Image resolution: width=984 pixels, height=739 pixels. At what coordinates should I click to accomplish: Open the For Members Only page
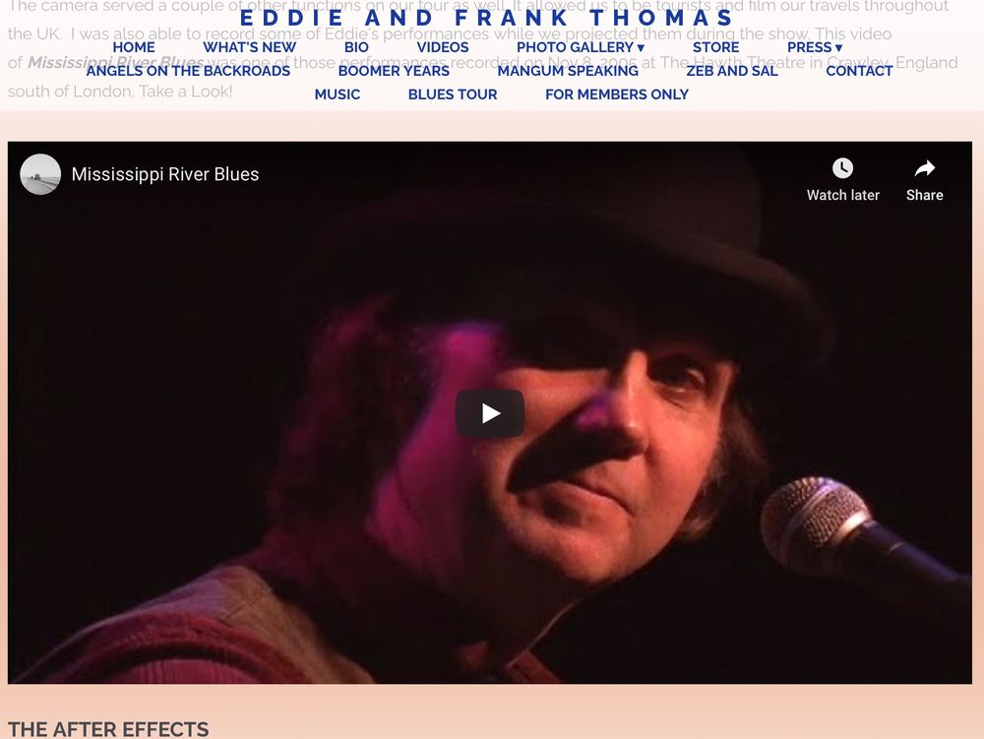pos(616,94)
